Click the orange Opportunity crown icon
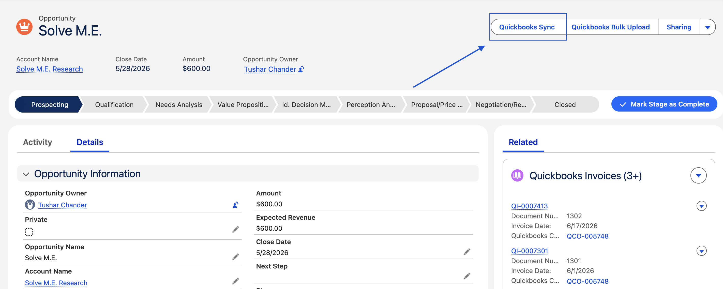 point(24,27)
